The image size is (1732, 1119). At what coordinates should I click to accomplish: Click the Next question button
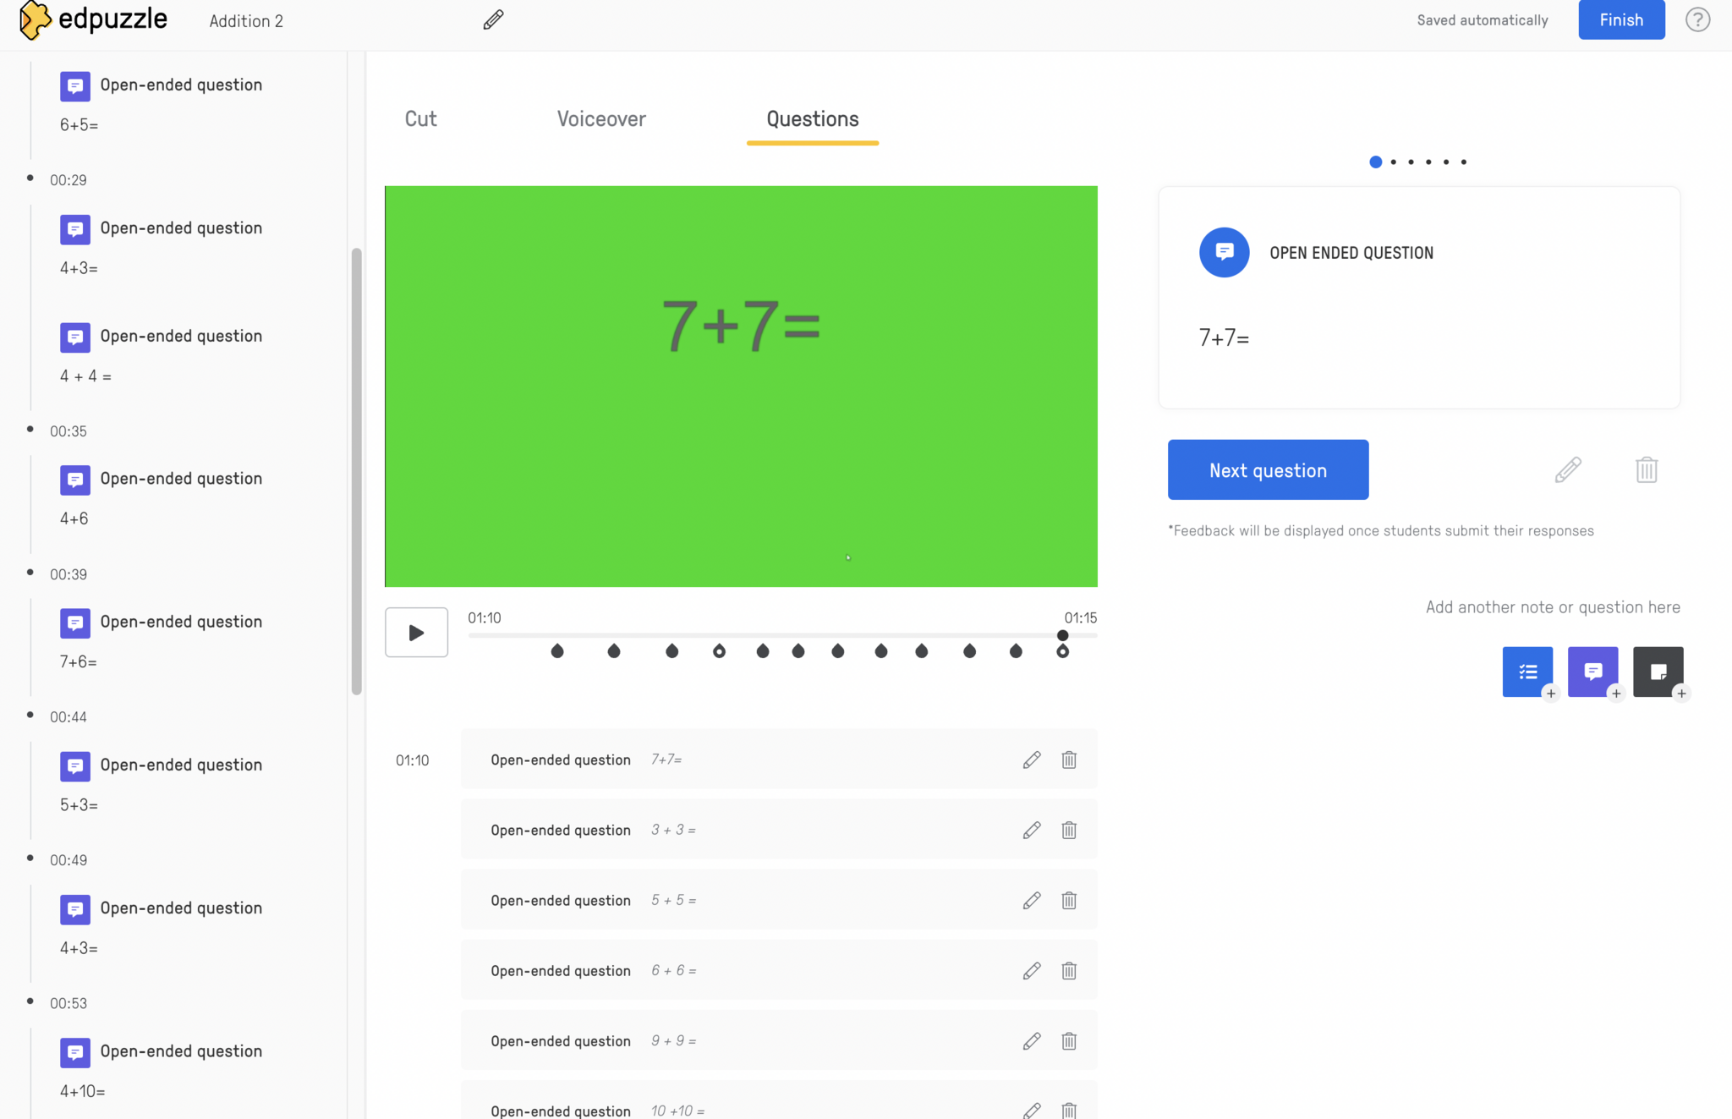1268,469
